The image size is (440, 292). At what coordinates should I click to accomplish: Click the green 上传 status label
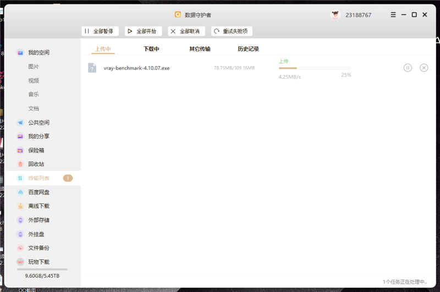pos(283,61)
